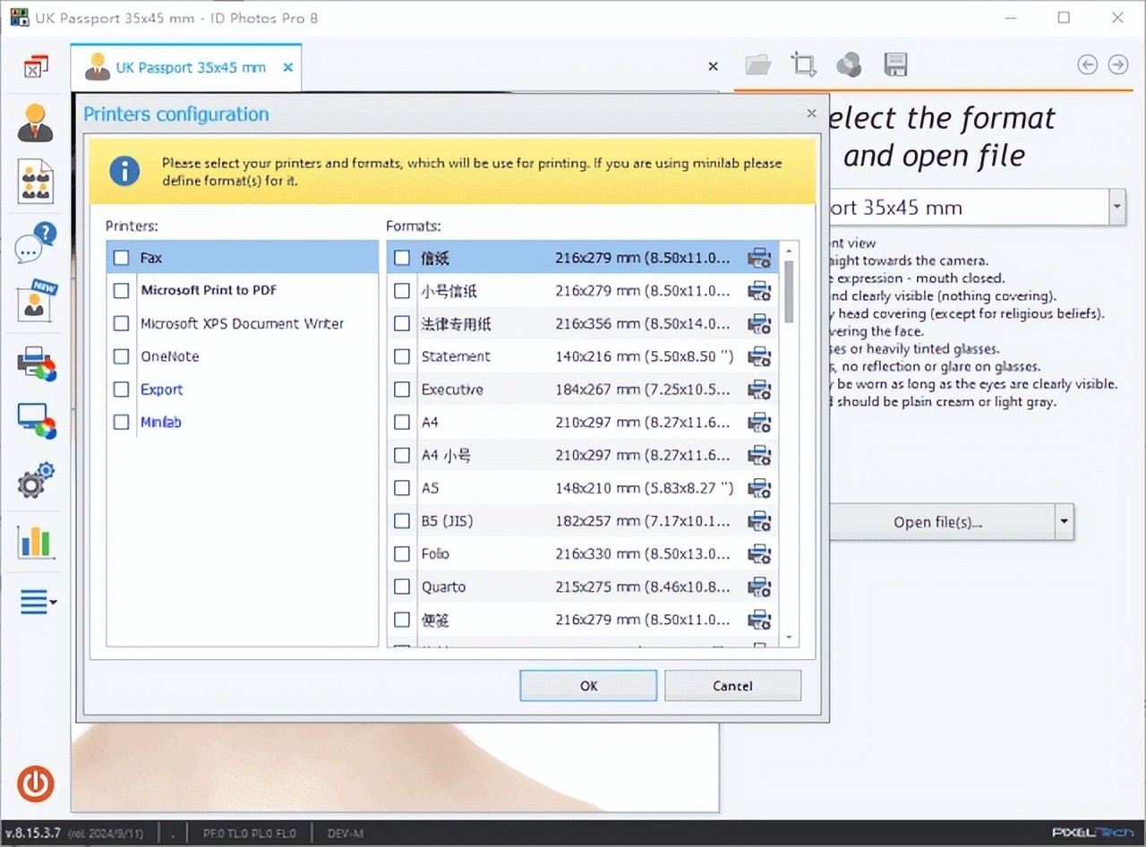Tick the Folio format checkbox
Image resolution: width=1146 pixels, height=847 pixels.
click(x=402, y=554)
